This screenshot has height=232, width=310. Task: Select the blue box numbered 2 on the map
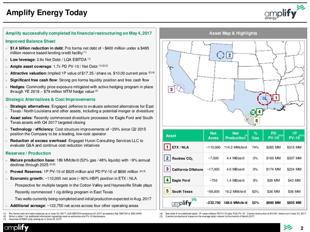[229, 55]
